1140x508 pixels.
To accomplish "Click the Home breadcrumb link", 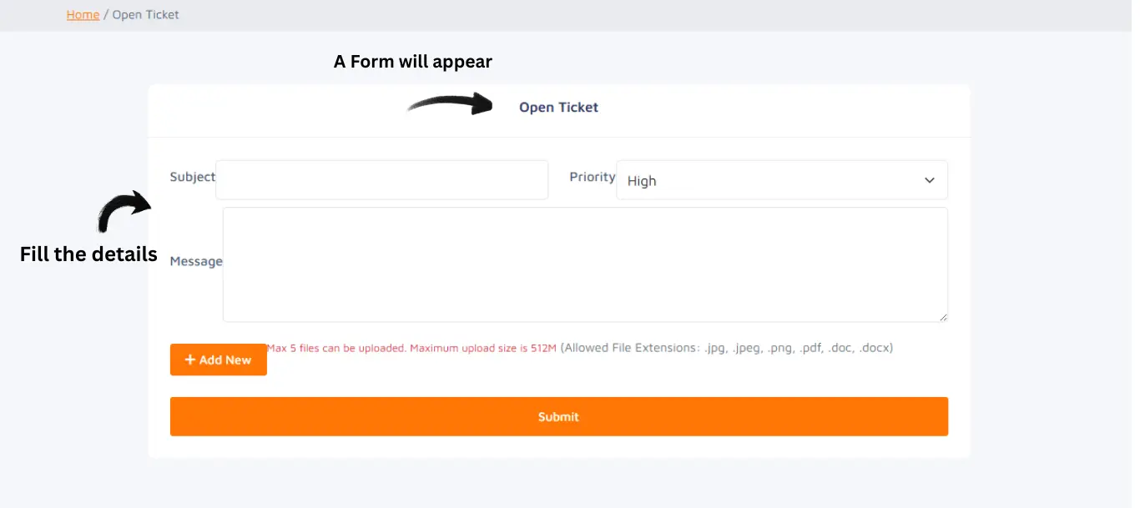I will (x=83, y=15).
